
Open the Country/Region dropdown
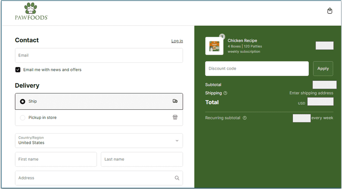point(99,140)
